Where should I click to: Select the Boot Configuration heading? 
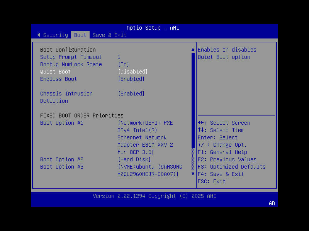tap(68, 49)
